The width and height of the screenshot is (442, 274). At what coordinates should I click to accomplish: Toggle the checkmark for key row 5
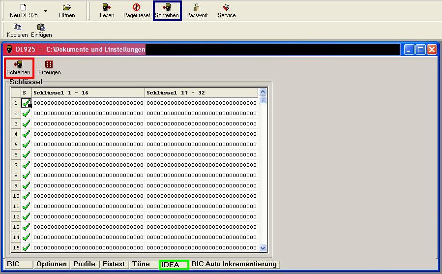point(26,144)
